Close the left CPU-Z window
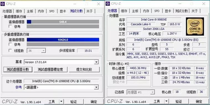 (x=99, y=4)
